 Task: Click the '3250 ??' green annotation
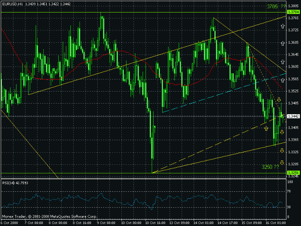click(270, 167)
